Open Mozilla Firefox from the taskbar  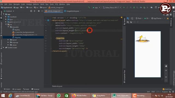[x=80, y=96]
